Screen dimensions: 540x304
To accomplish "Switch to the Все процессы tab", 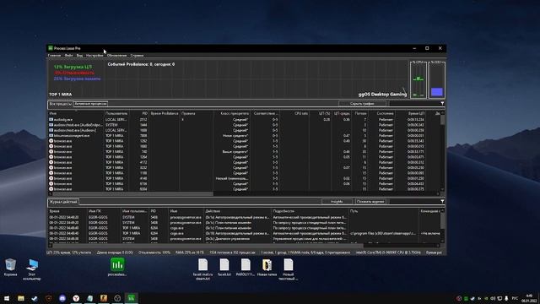I will coord(60,104).
